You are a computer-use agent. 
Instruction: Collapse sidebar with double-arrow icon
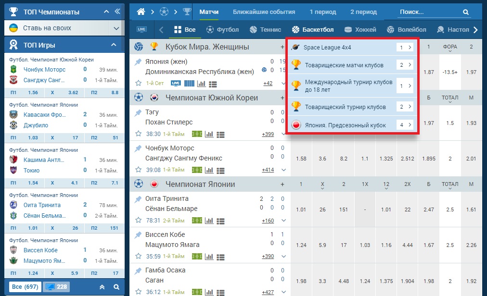tap(117, 12)
